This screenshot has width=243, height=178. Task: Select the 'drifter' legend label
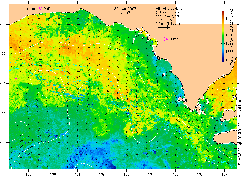tap(173, 39)
